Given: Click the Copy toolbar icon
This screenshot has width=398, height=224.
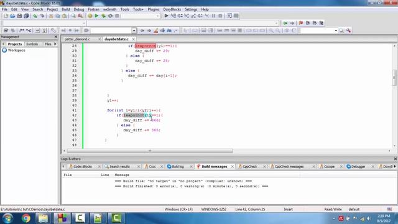Looking at the screenshot, I should point(58,16).
